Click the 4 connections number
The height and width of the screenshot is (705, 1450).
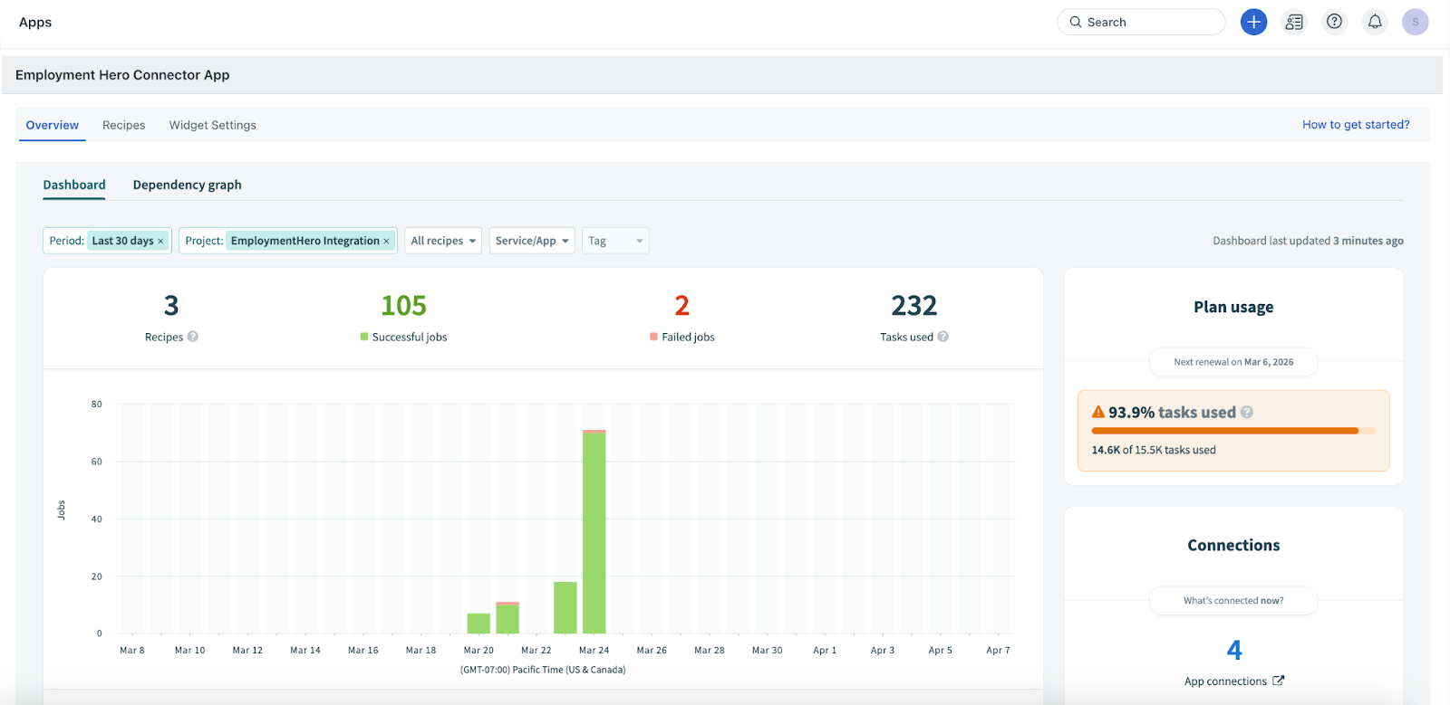[x=1234, y=650]
